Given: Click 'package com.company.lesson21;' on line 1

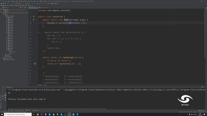Looking at the screenshot, I should click(54, 10).
